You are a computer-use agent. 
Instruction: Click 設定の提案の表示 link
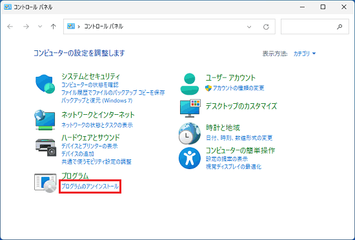coord(227,159)
